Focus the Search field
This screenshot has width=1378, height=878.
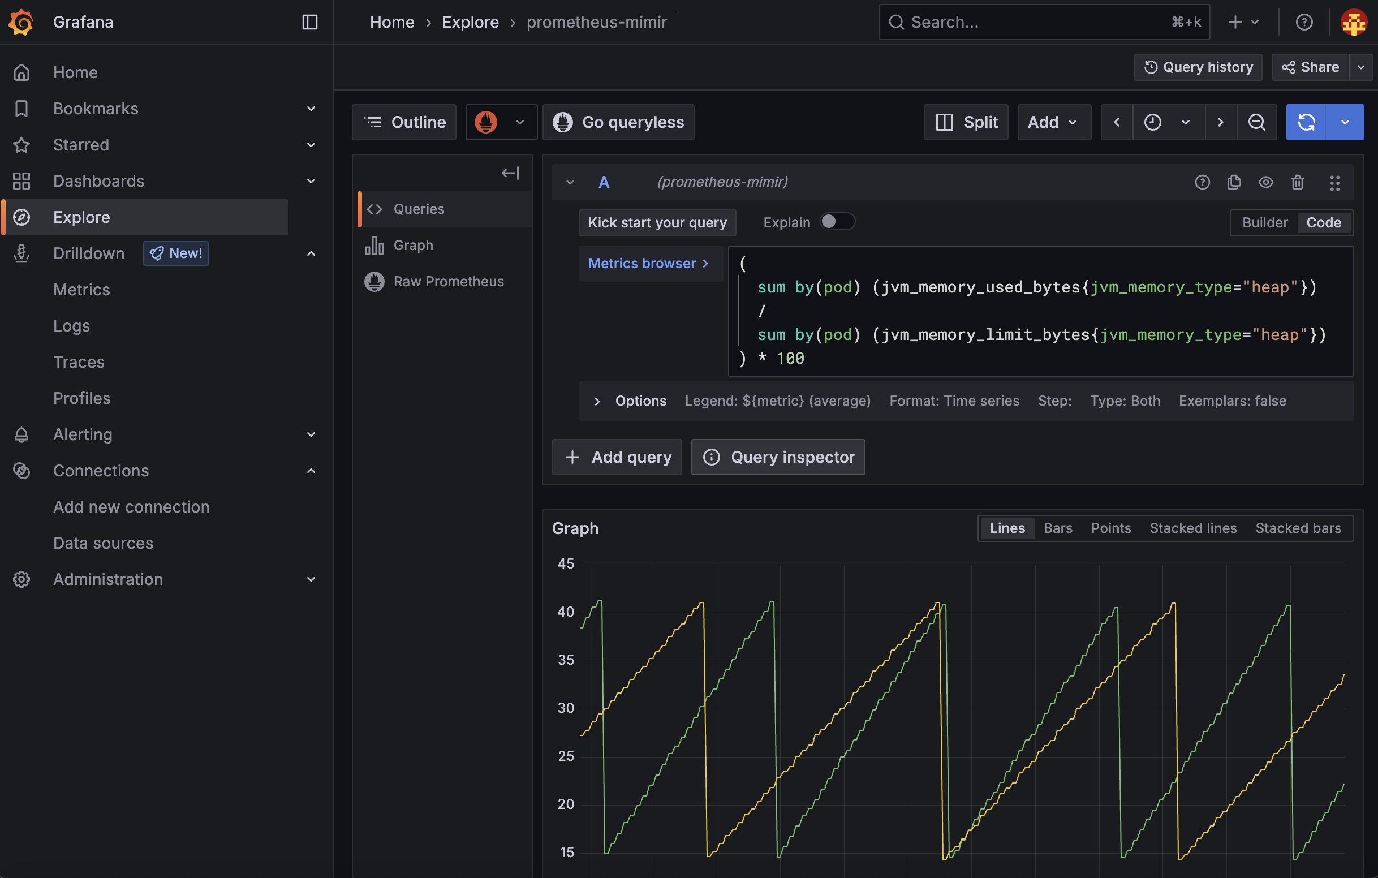click(1044, 21)
